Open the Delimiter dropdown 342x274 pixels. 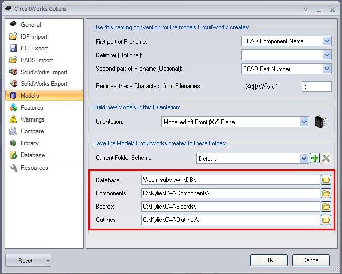point(327,55)
